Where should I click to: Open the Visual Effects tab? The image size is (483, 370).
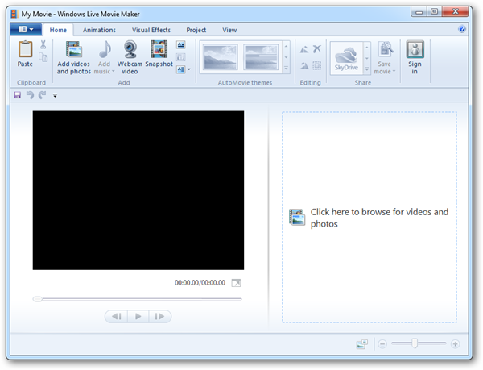point(151,30)
